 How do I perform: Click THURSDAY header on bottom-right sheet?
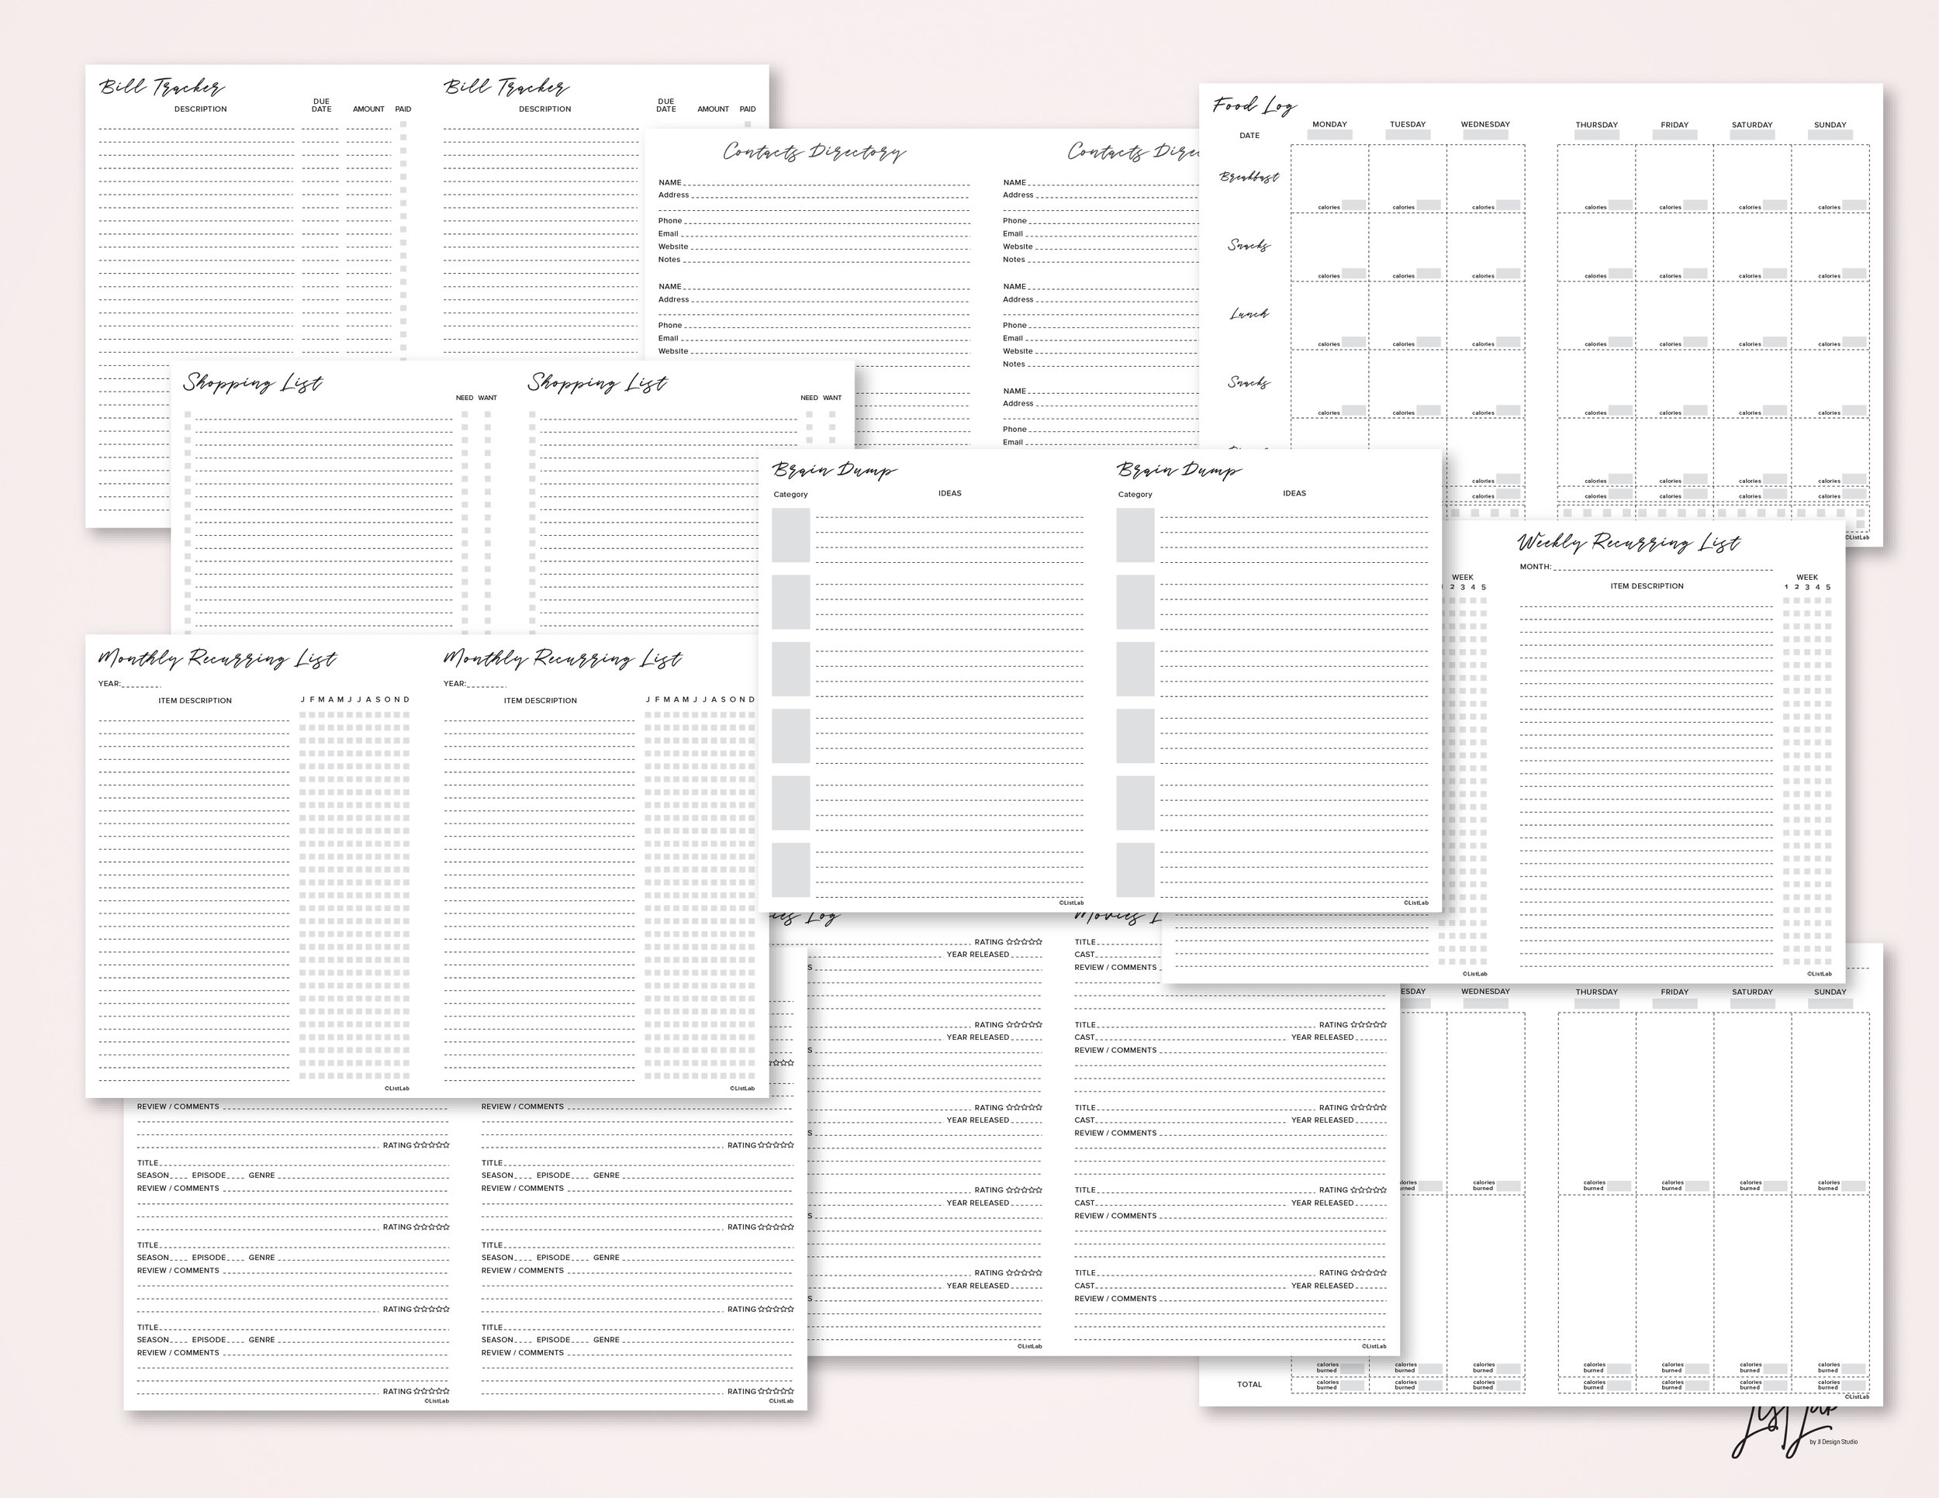[1596, 992]
